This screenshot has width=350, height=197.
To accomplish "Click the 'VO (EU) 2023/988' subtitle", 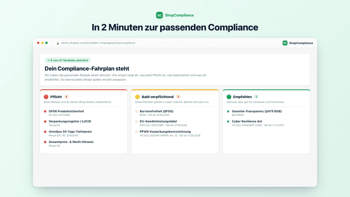I will click(x=59, y=115).
